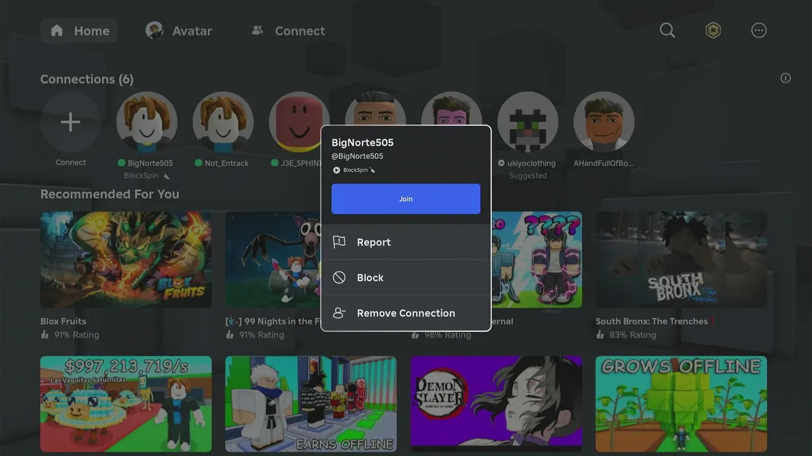Open the game thumbnail with ???? characters

click(x=537, y=260)
